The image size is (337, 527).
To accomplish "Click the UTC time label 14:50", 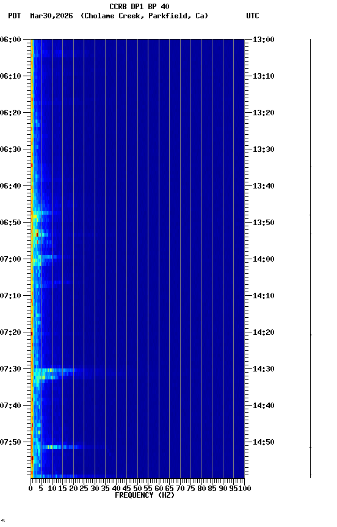I will [263, 443].
